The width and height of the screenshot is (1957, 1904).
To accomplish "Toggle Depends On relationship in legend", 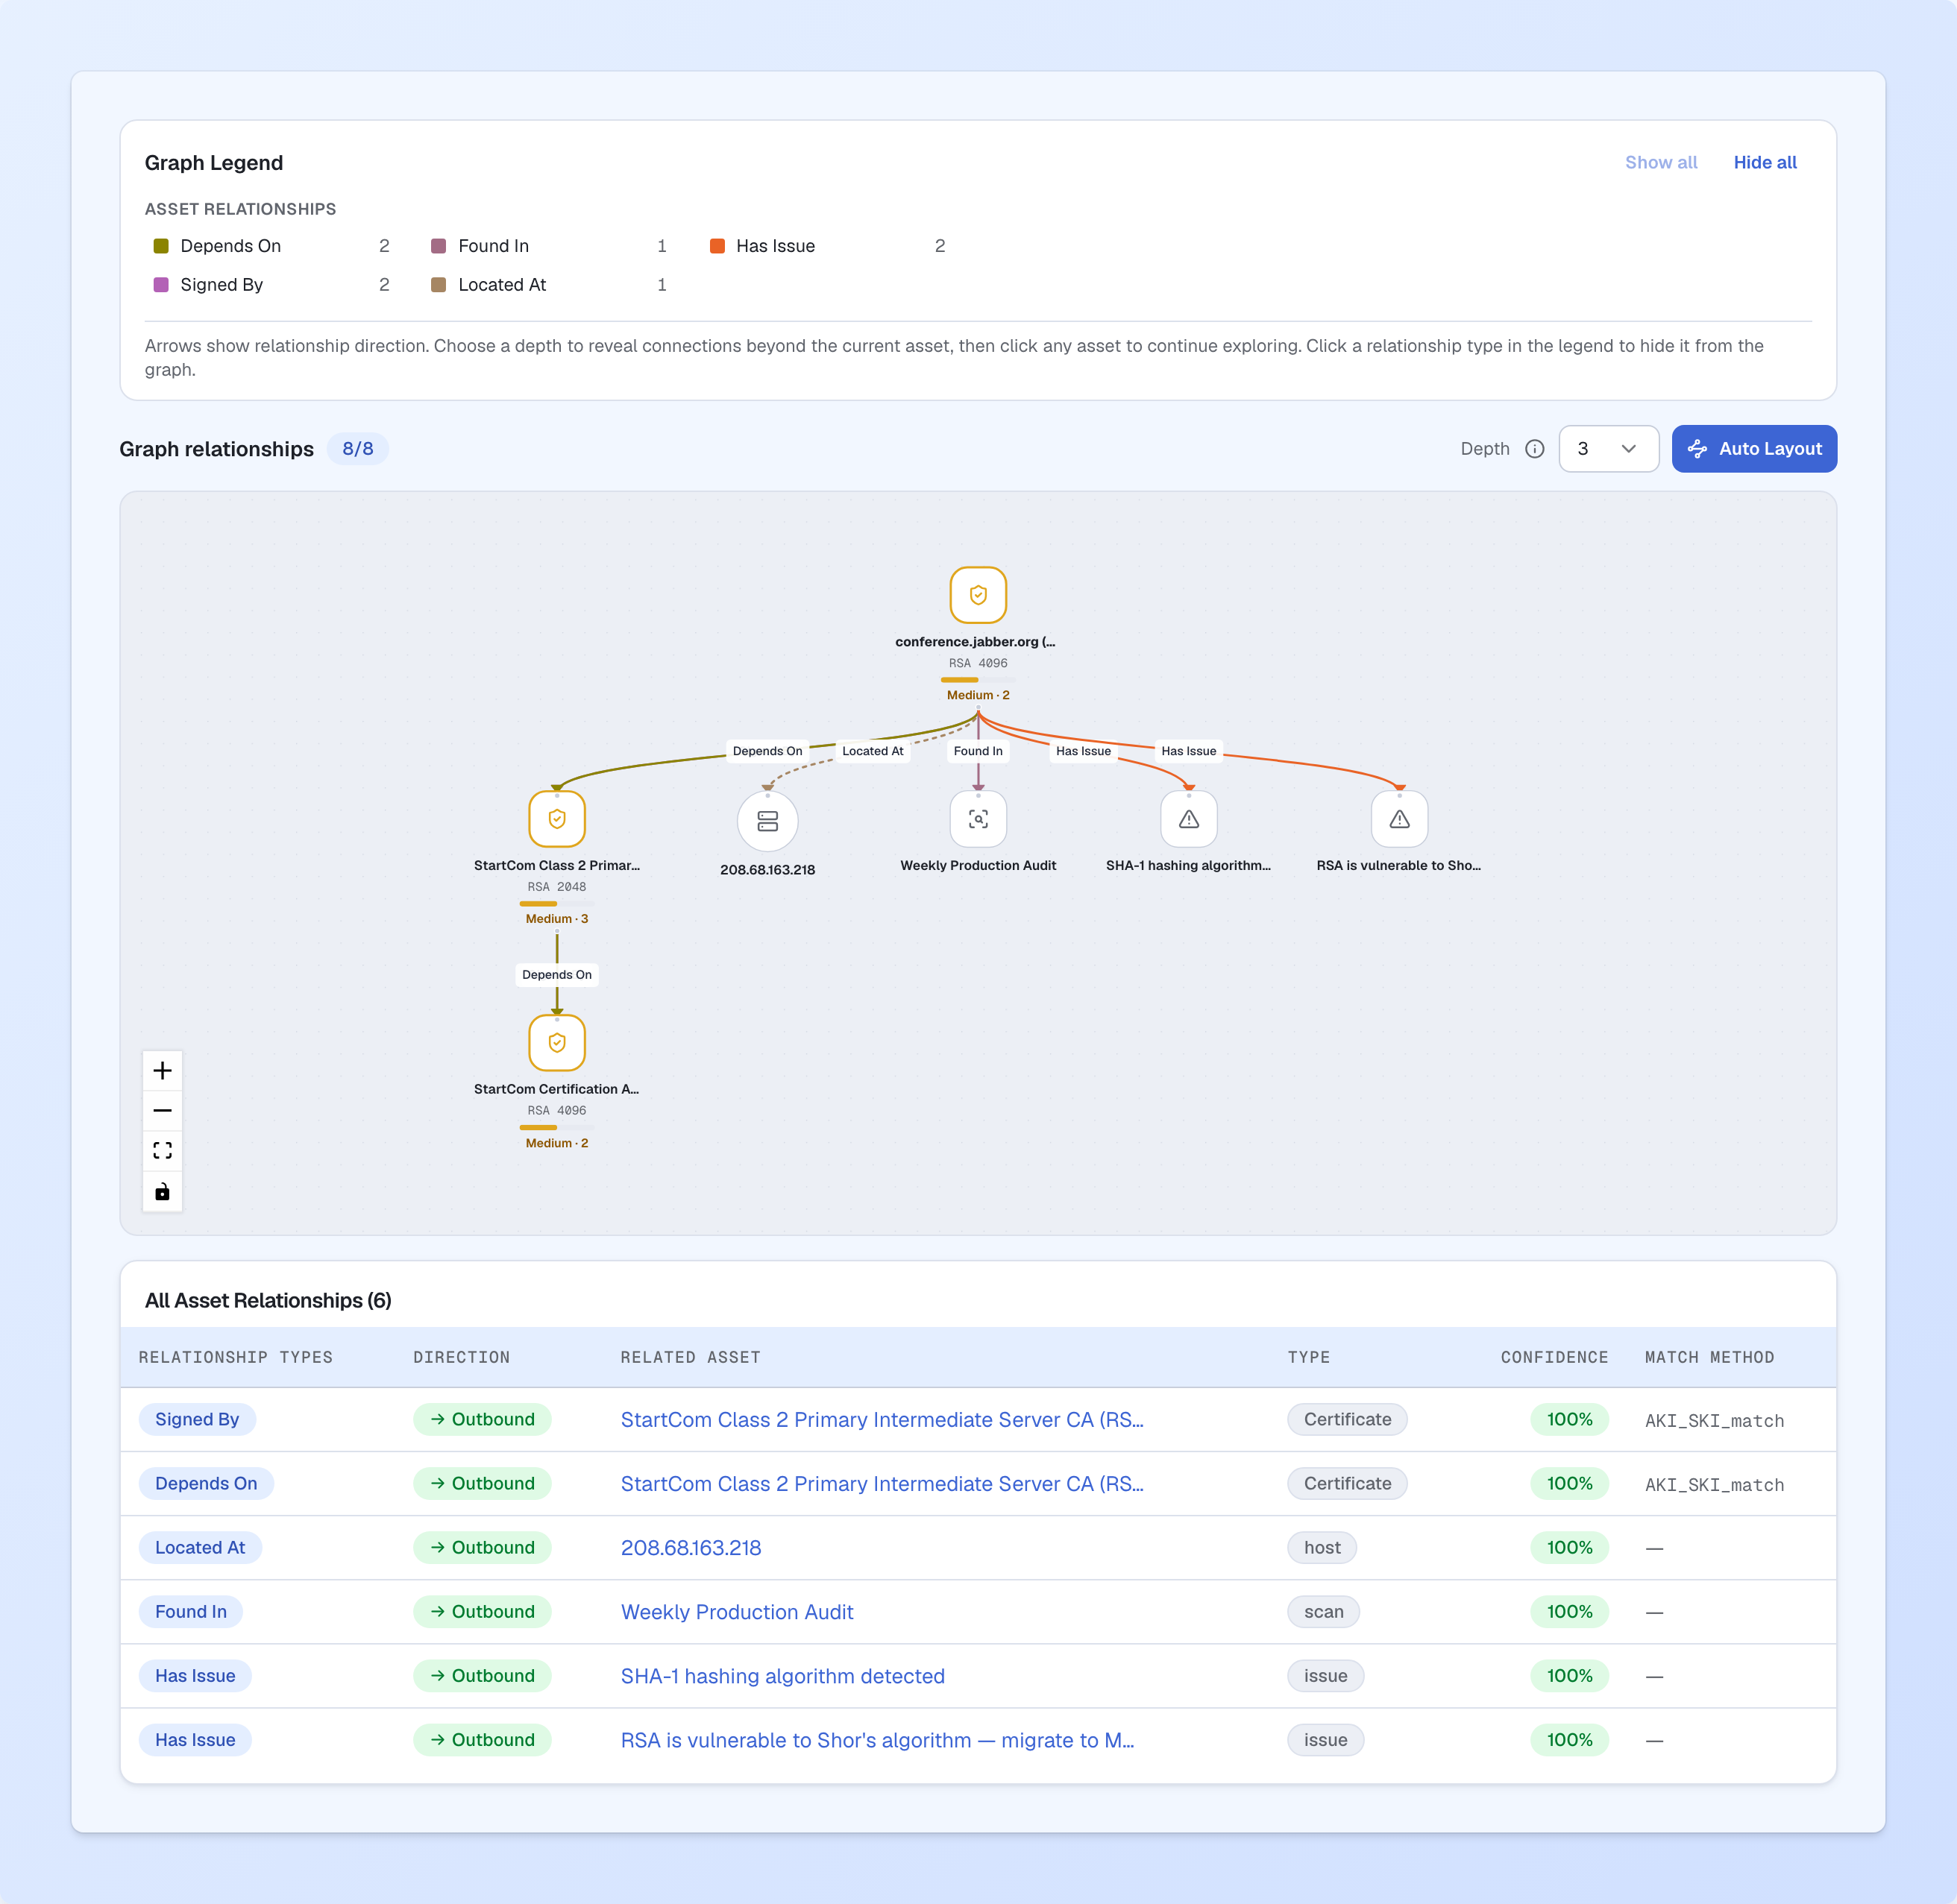I will (x=271, y=246).
